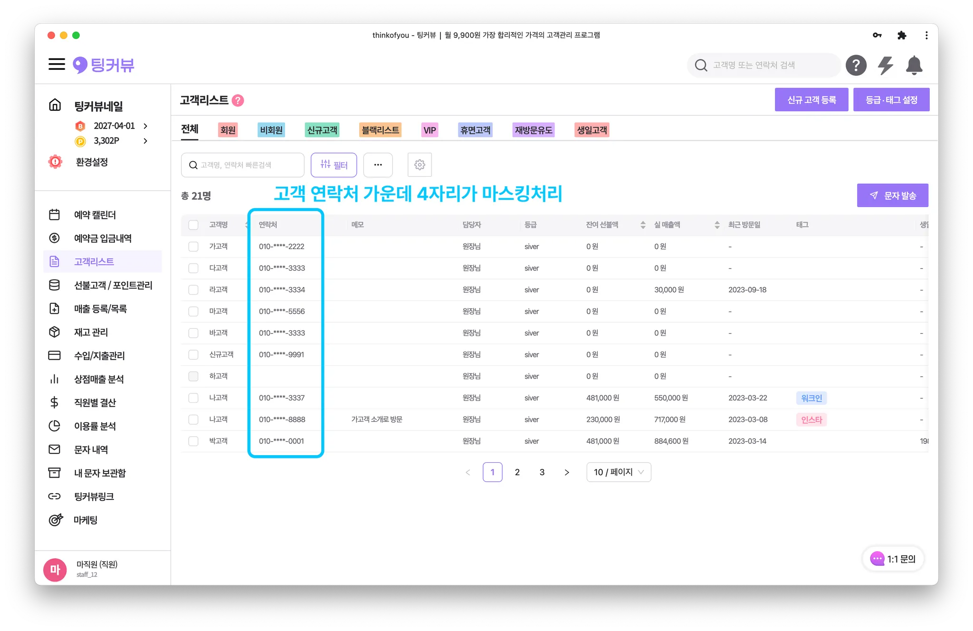
Task: Click the help question mark icon in header
Action: point(856,65)
